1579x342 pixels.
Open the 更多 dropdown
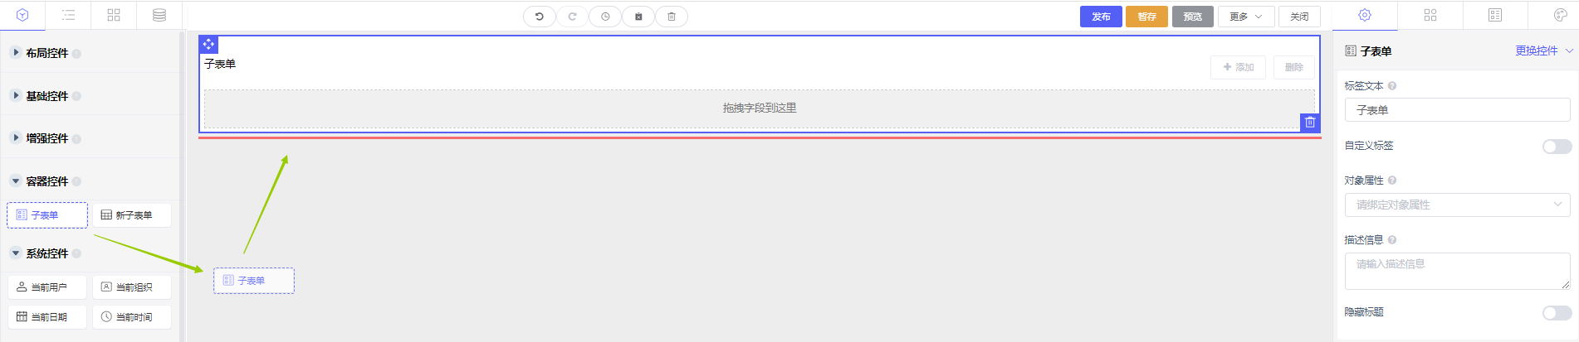point(1245,17)
